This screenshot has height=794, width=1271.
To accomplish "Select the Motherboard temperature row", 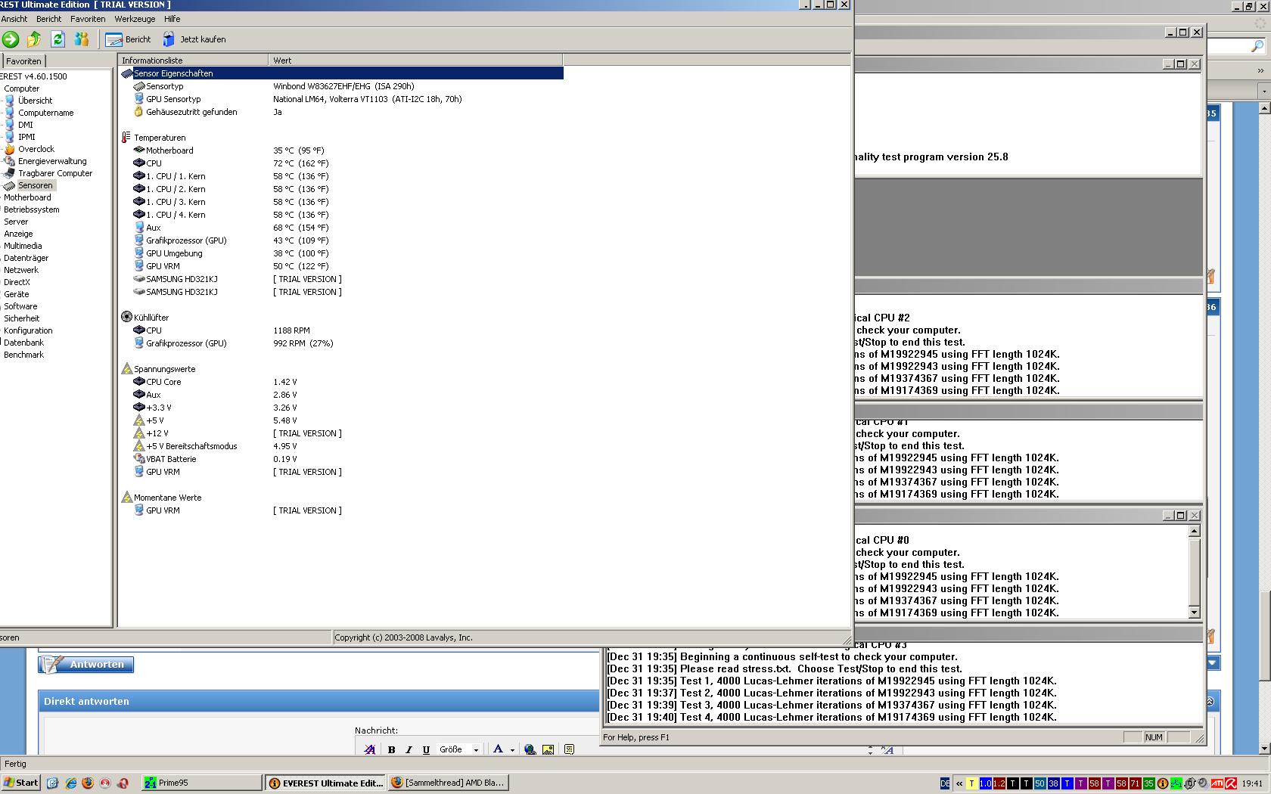I will [x=341, y=150].
